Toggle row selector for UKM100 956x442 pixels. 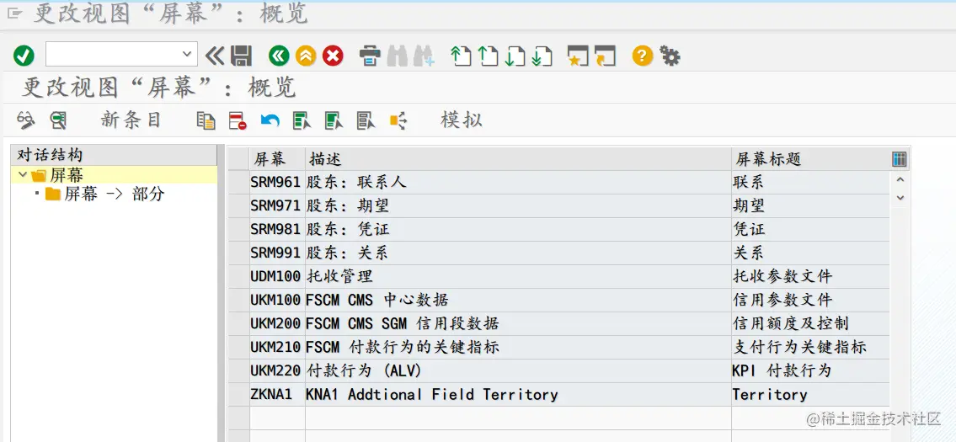coord(239,300)
